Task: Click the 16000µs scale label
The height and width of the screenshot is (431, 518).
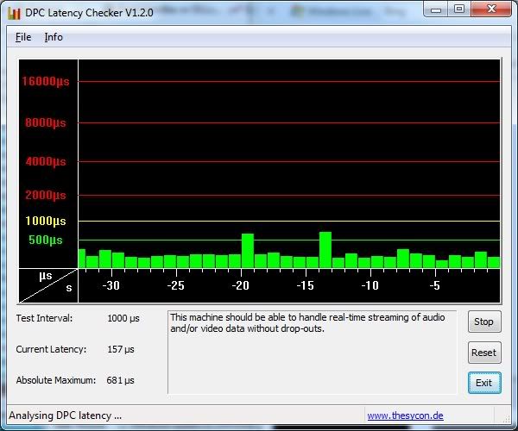Action: click(x=46, y=81)
